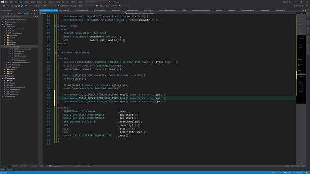310x174 pixels.
Task: Select the Solution 'Primal' root node
Action: tap(15, 20)
